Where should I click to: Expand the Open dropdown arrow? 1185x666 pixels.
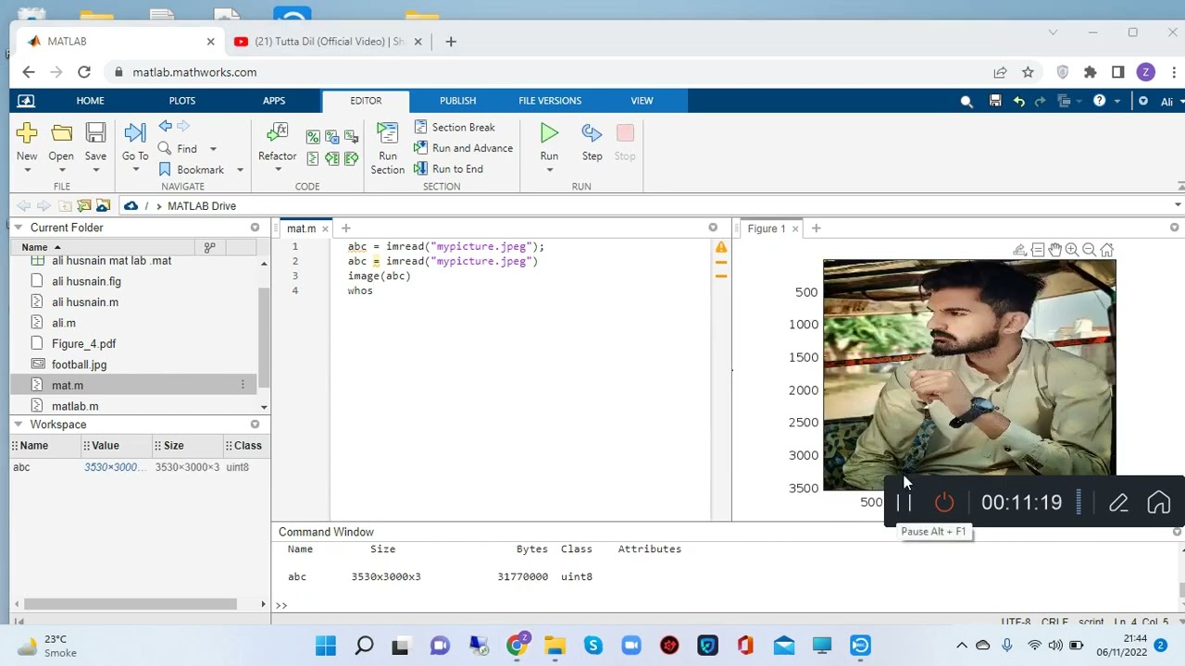click(61, 170)
